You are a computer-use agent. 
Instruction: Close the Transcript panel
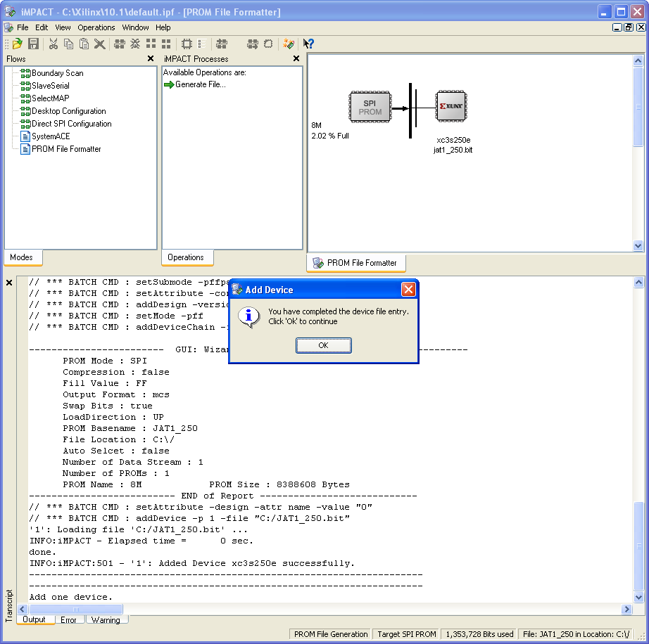[9, 283]
